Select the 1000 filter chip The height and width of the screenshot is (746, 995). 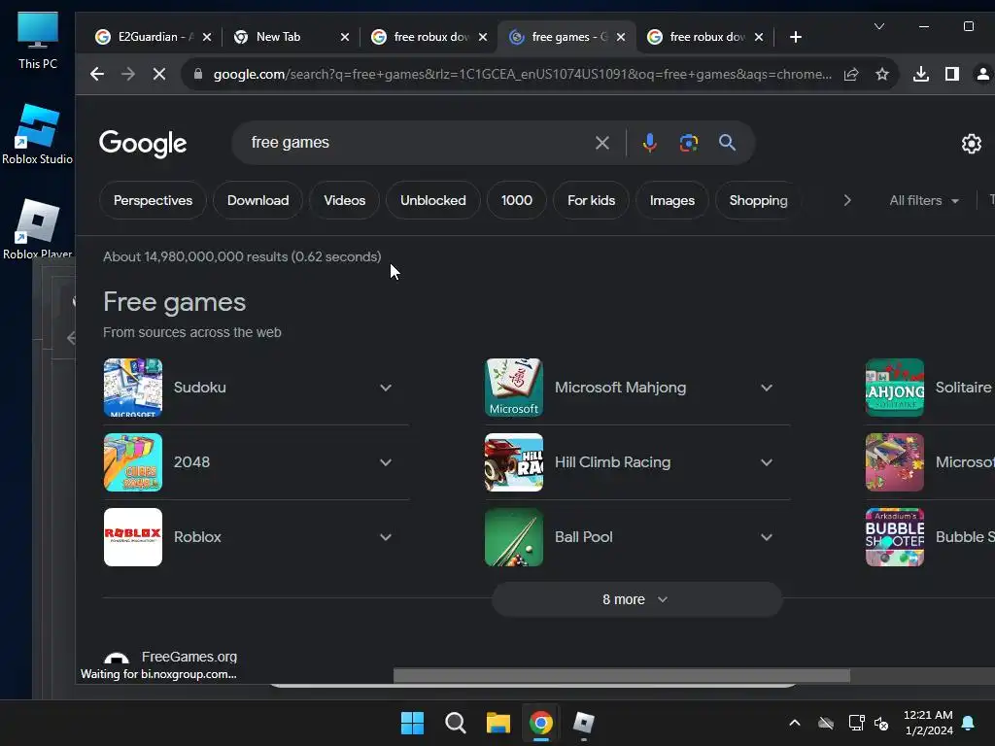click(517, 200)
